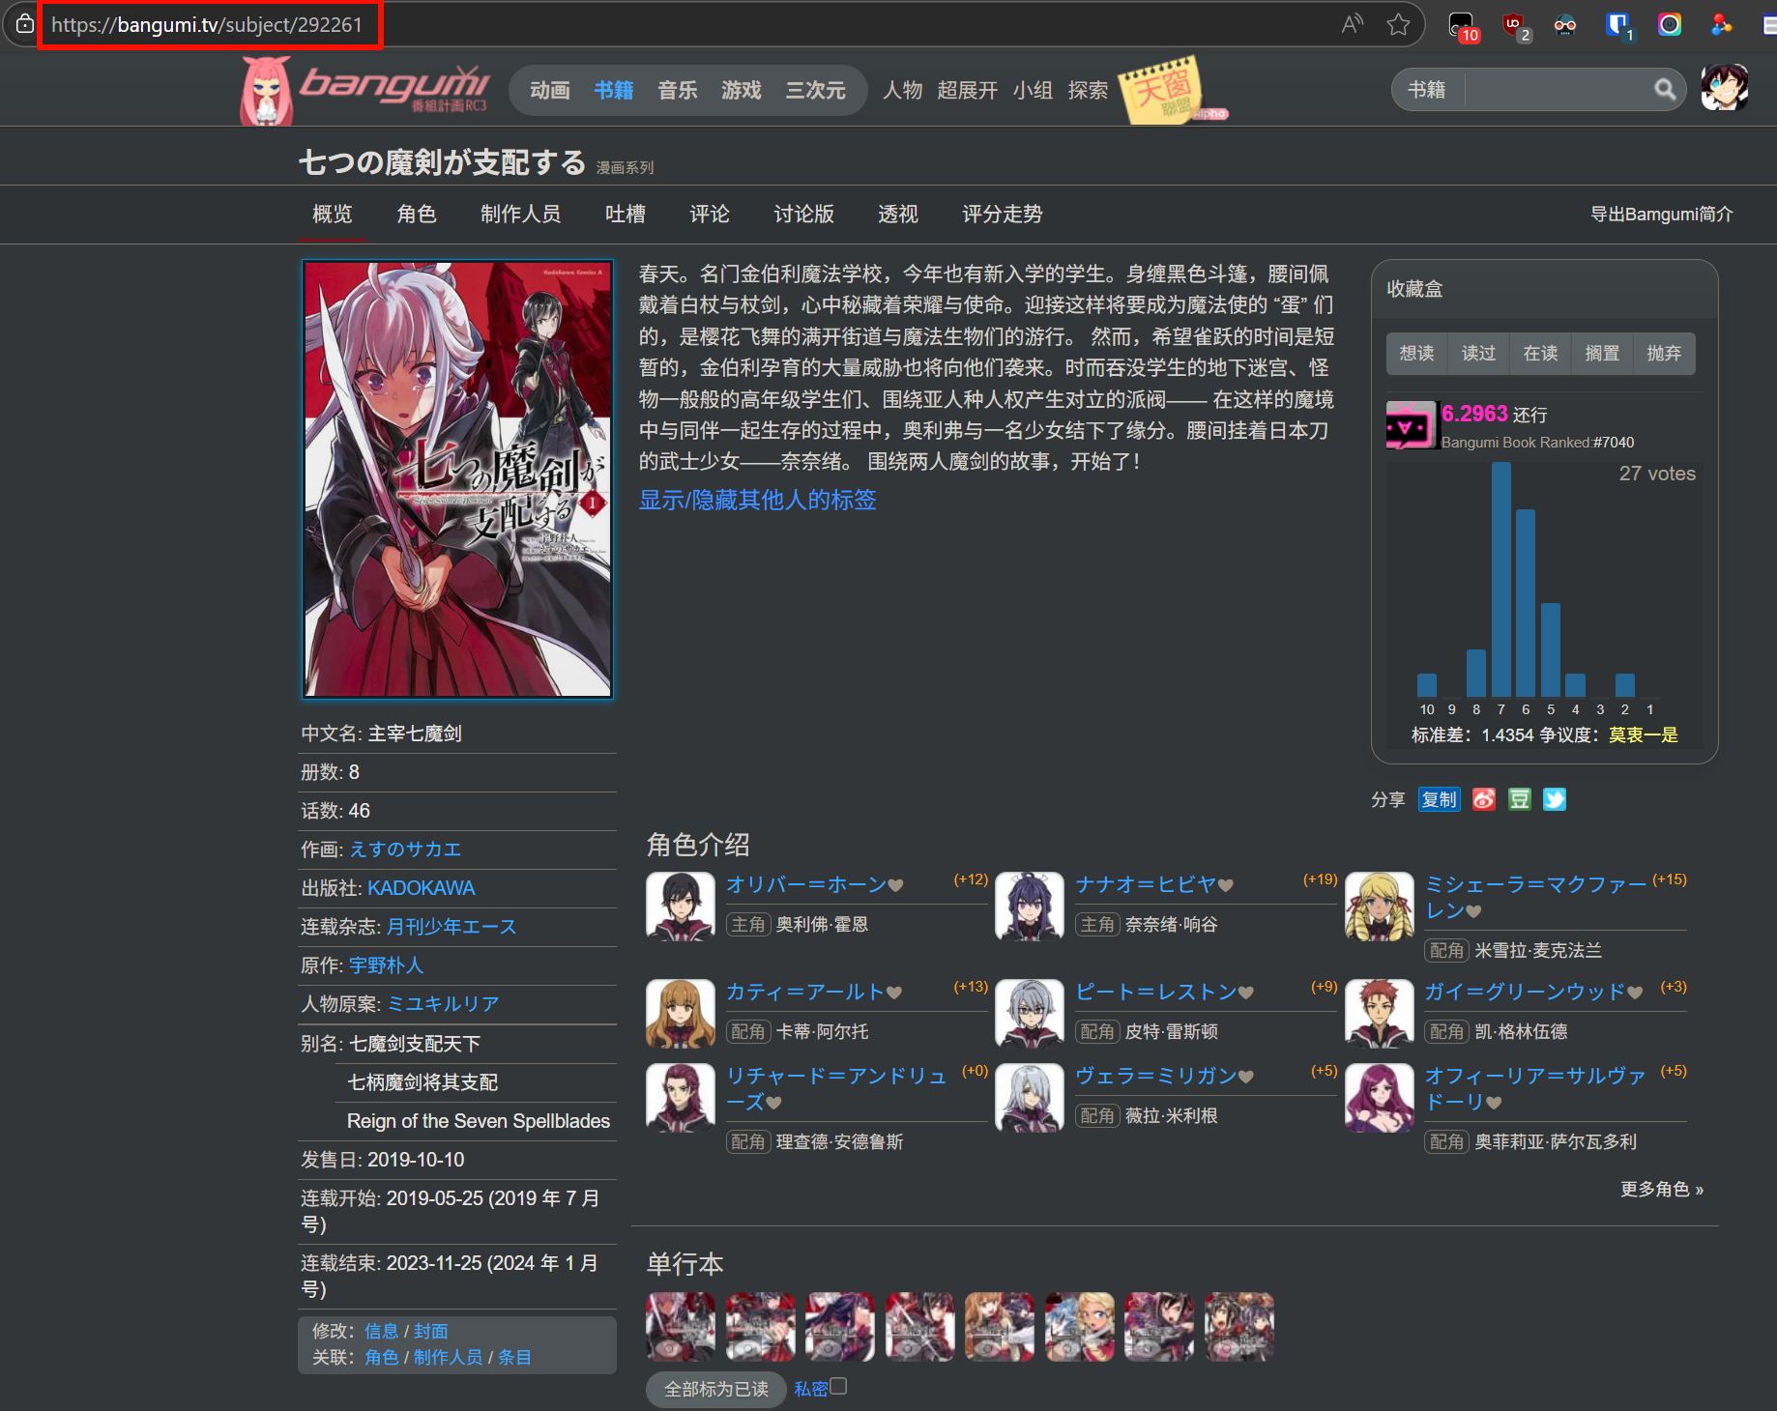
Task: Click 显示/隐藏其他人的标签 link
Action: point(758,500)
